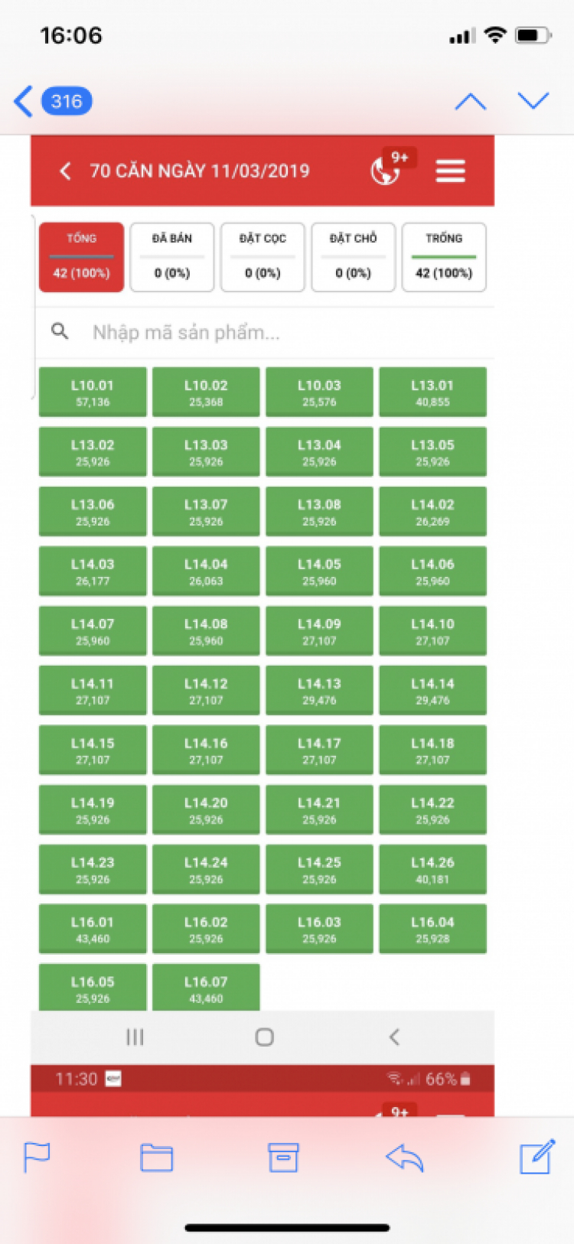Reply using the curved arrow icon
This screenshot has width=574, height=1244.
pyautogui.click(x=405, y=1158)
